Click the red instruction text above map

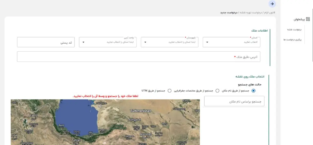point(106,96)
